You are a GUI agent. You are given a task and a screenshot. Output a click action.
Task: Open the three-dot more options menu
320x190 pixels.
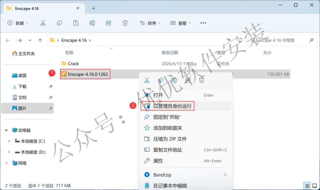tap(203, 23)
